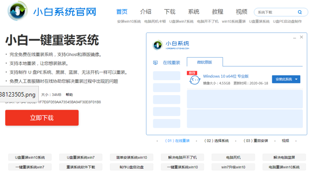This screenshot has height=178, width=316.
Task: Click the 小白系统官网 title text
Action: coord(65,12)
